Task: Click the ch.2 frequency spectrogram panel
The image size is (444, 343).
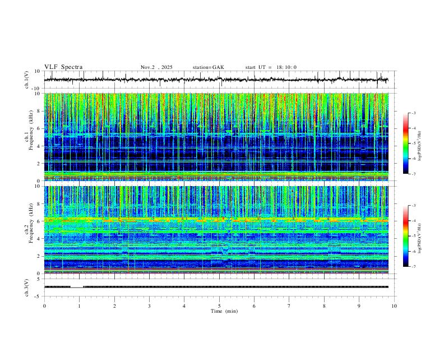Action: point(216,230)
